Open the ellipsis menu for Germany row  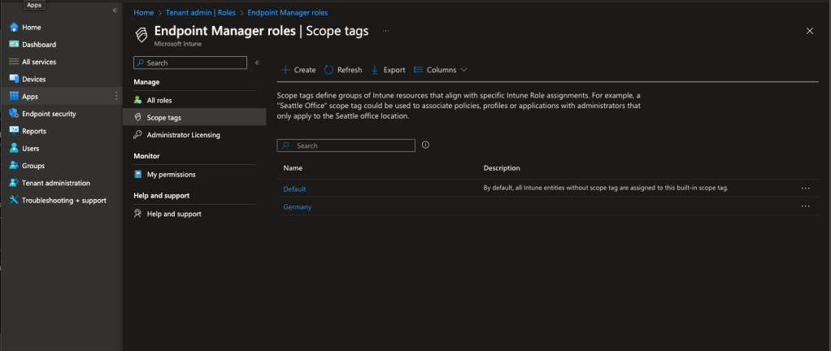tap(805, 206)
